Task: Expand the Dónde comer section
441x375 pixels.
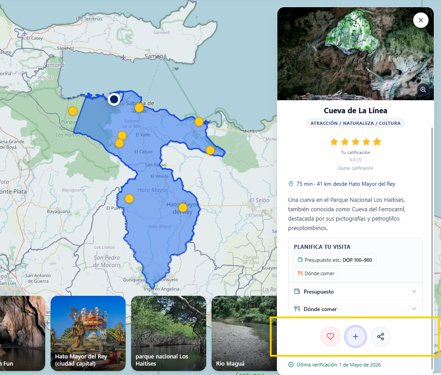Action: tap(356, 309)
